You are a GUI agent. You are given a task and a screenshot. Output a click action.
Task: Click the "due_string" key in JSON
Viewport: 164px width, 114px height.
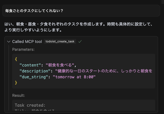tap(34, 77)
